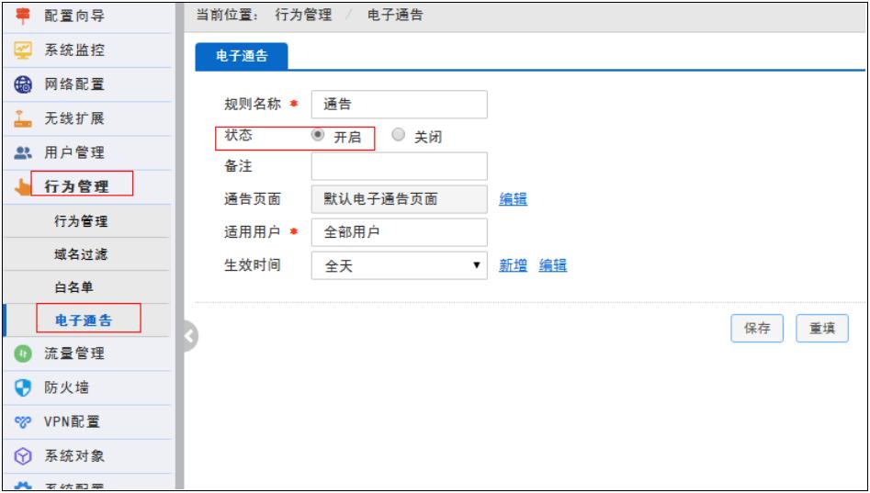The image size is (870, 493).
Task: Select the 关闭 status radio button
Action: (x=398, y=135)
